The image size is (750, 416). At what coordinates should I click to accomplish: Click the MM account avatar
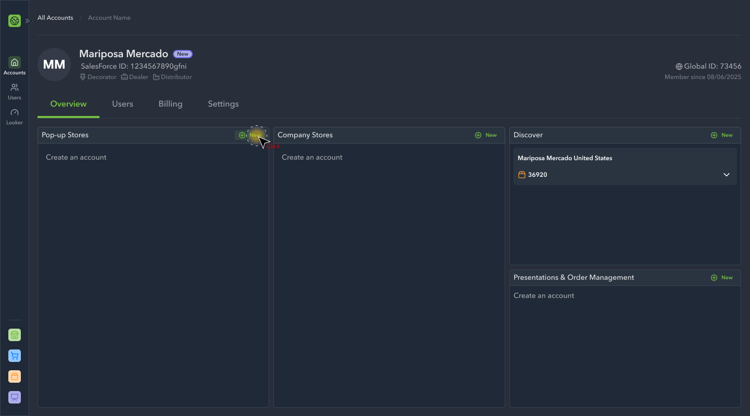54,64
